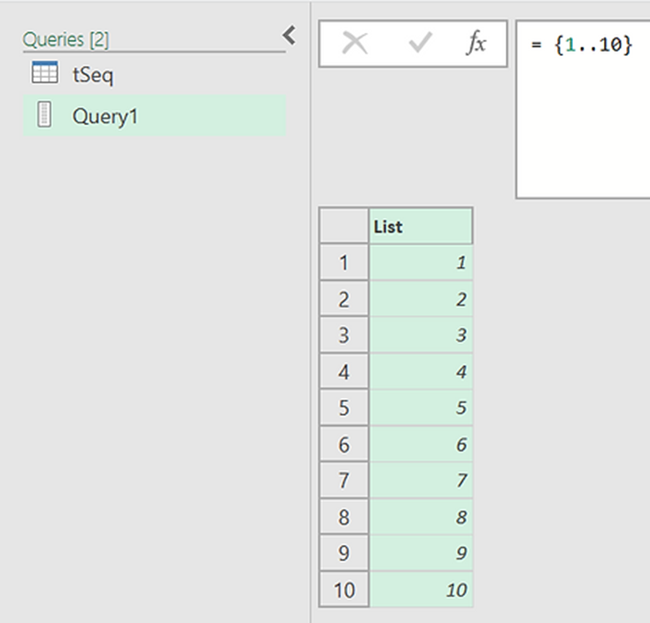The height and width of the screenshot is (623, 650).
Task: Click inside the formula bar text
Action: pyautogui.click(x=582, y=46)
